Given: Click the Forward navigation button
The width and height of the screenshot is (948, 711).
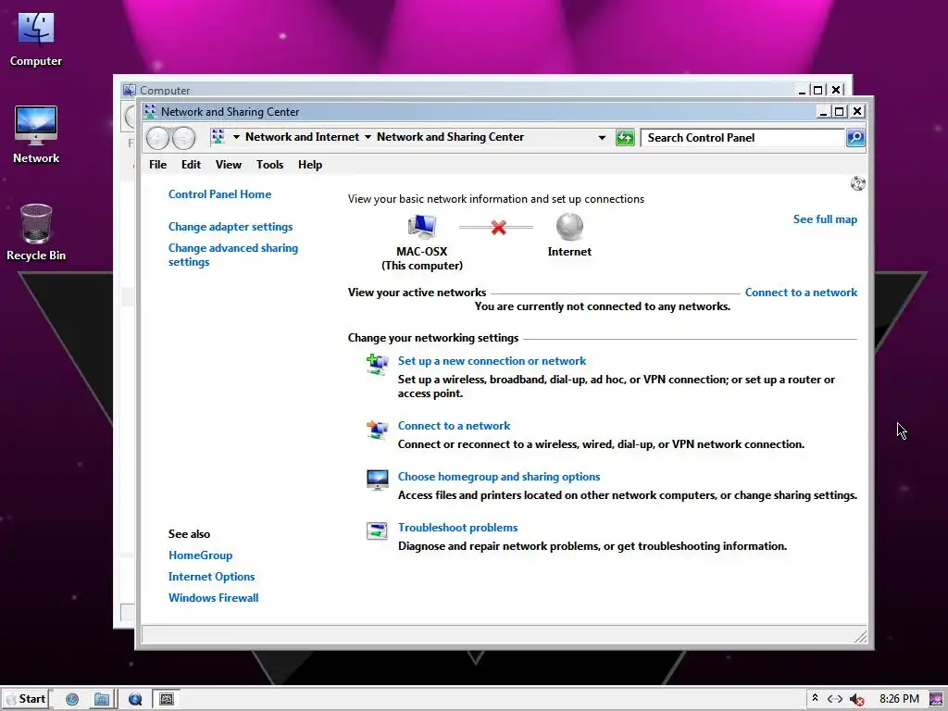Looking at the screenshot, I should [184, 139].
